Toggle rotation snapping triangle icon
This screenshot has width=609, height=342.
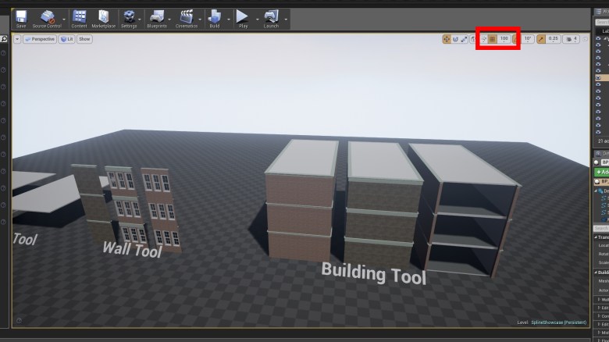point(515,38)
